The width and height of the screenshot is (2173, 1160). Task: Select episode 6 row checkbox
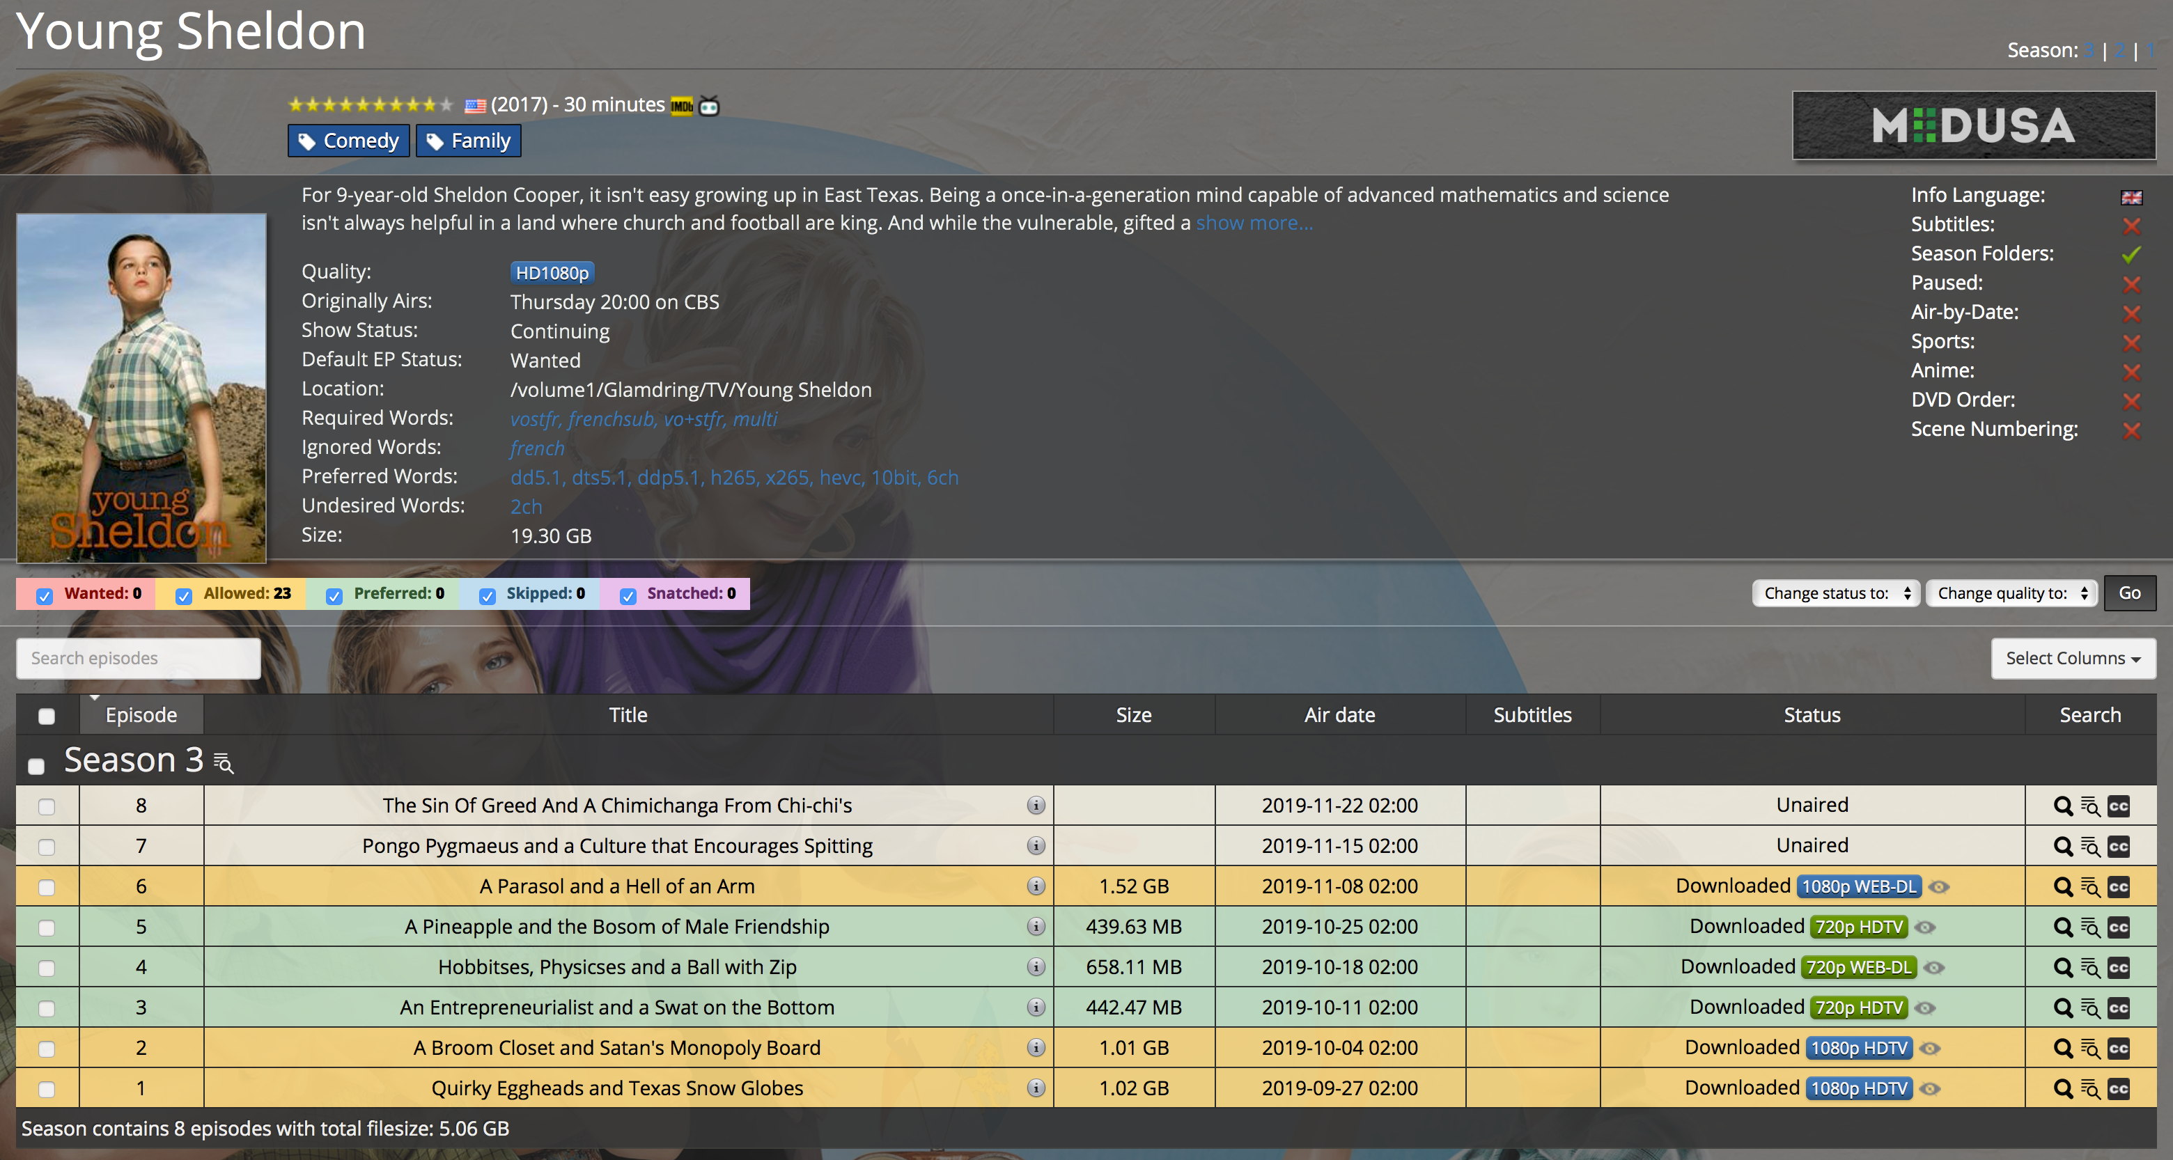pos(47,887)
